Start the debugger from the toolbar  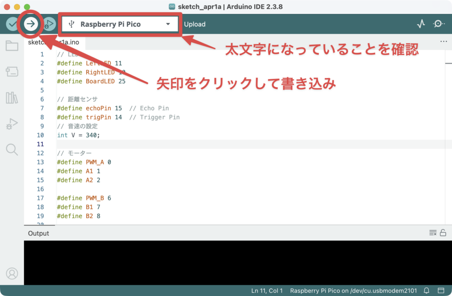click(x=49, y=24)
